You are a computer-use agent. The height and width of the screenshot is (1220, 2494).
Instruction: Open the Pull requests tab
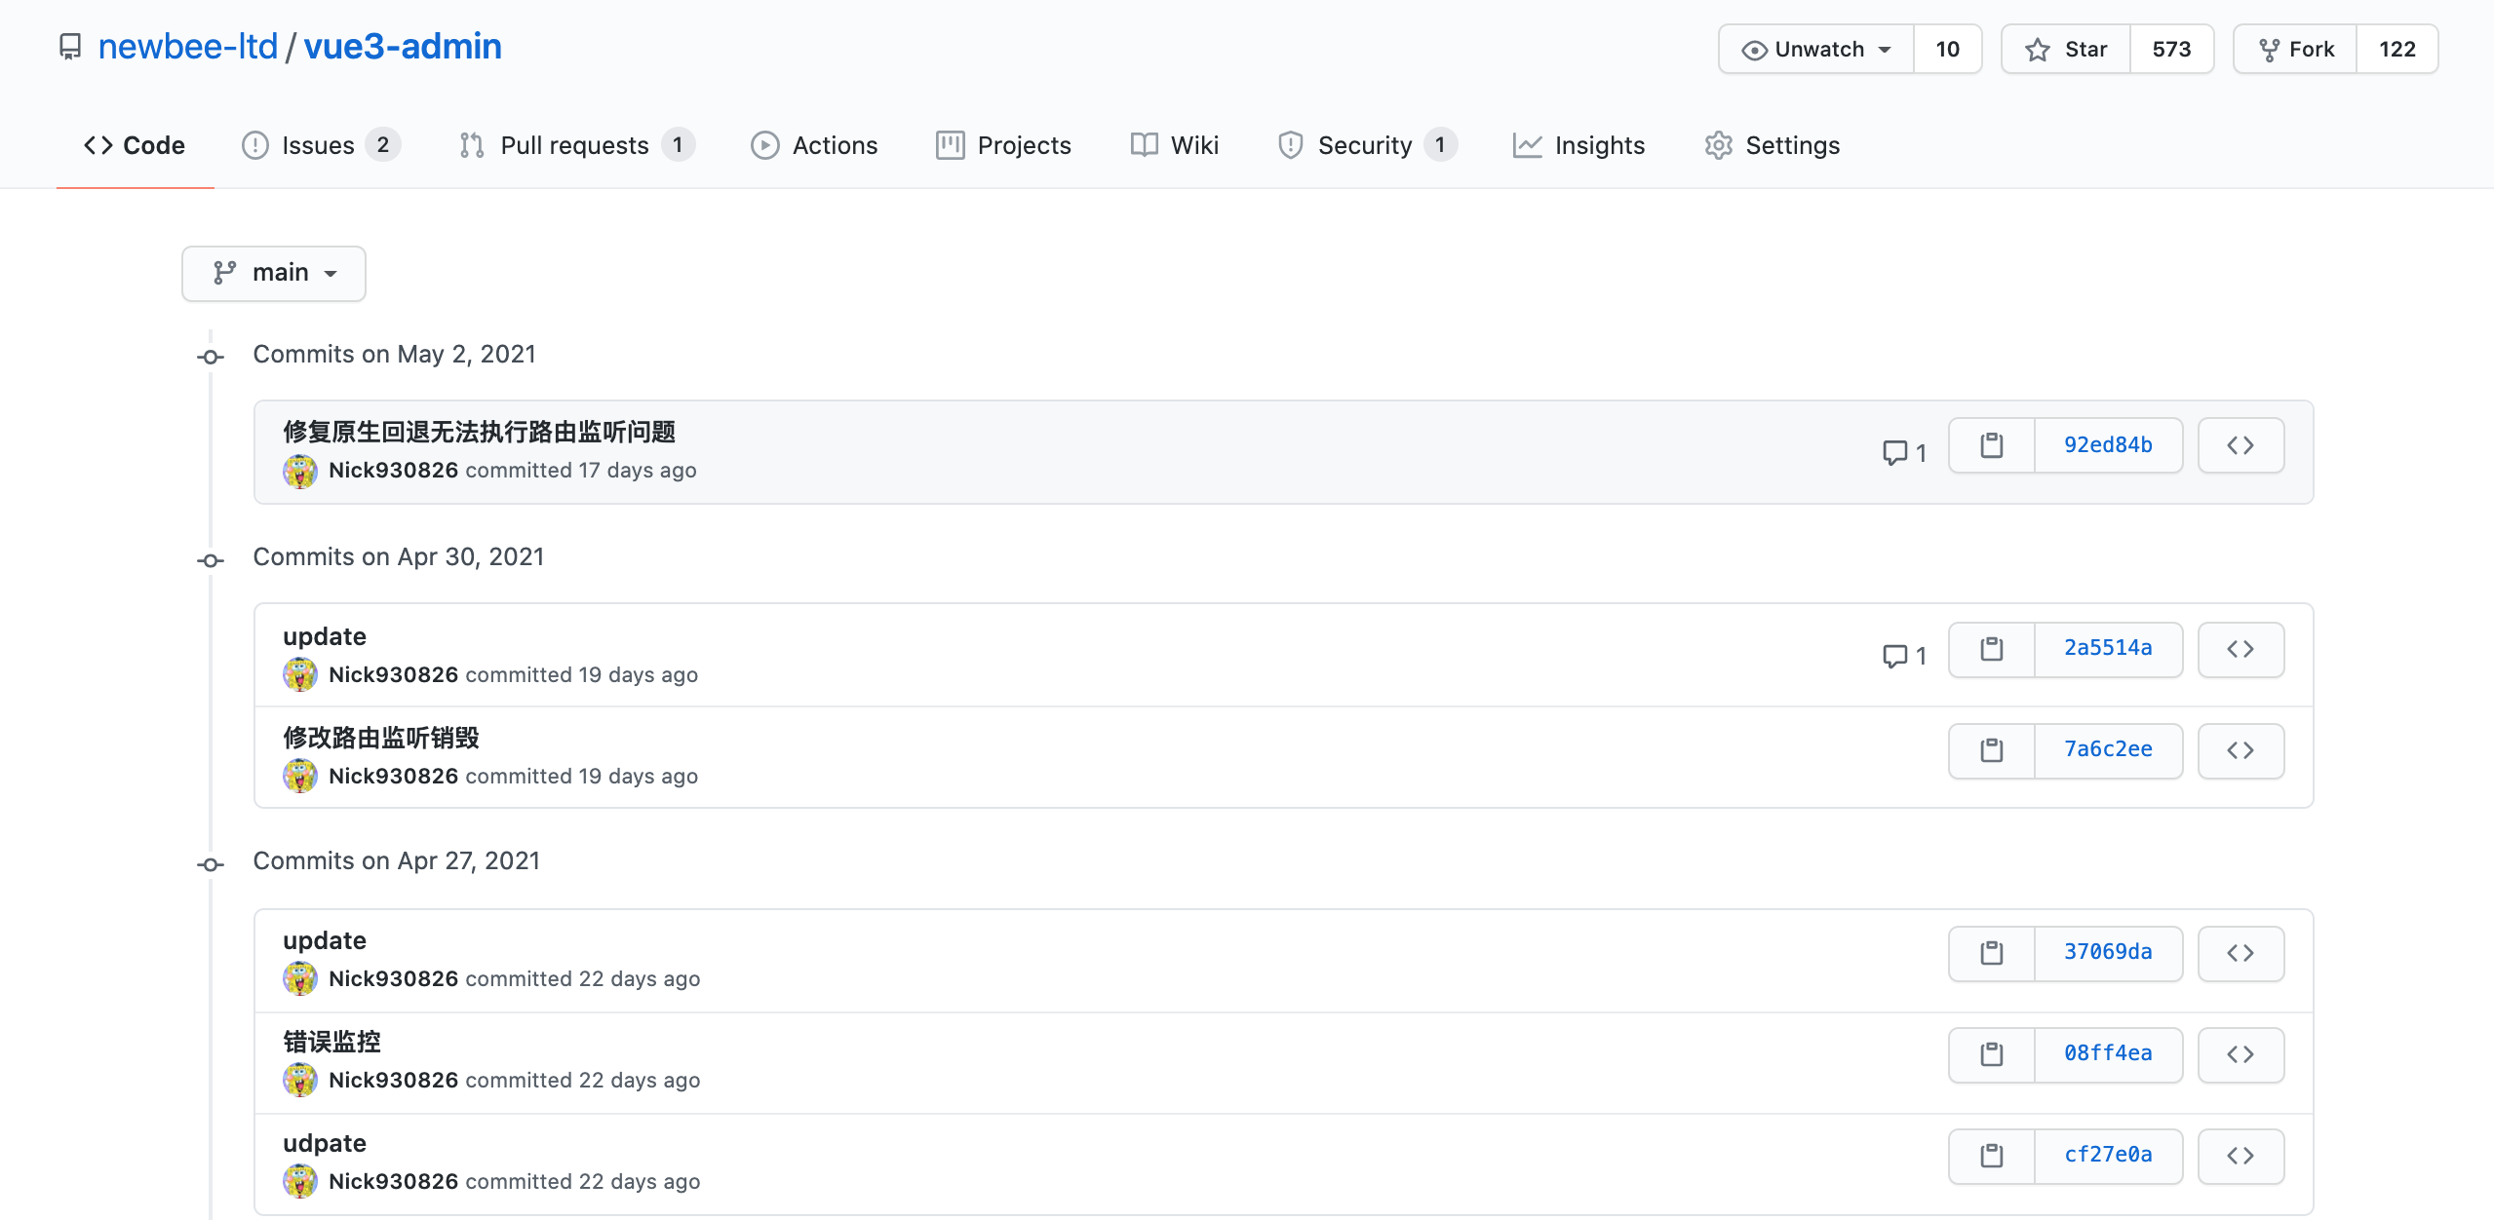pyautogui.click(x=576, y=145)
